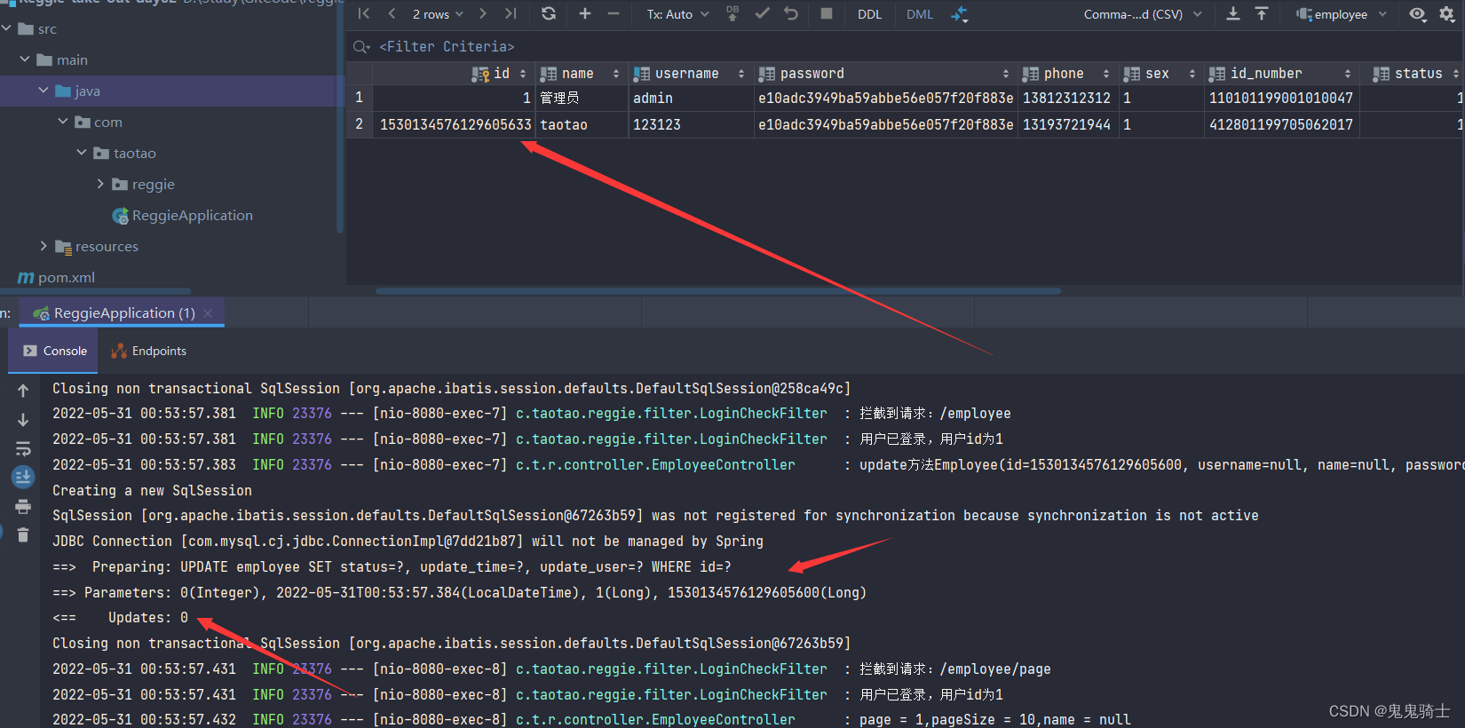The width and height of the screenshot is (1465, 728).
Task: Toggle scroll to end in console
Action: (x=23, y=477)
